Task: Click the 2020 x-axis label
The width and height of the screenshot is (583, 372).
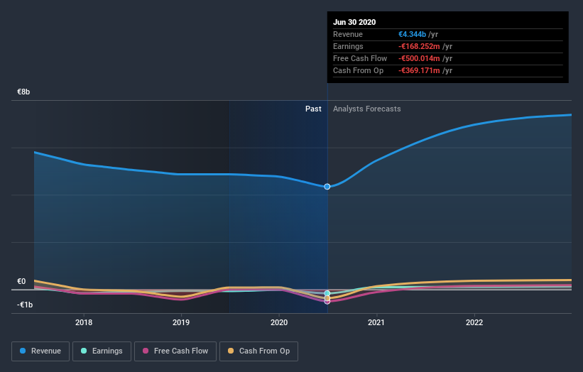Action: coord(279,322)
